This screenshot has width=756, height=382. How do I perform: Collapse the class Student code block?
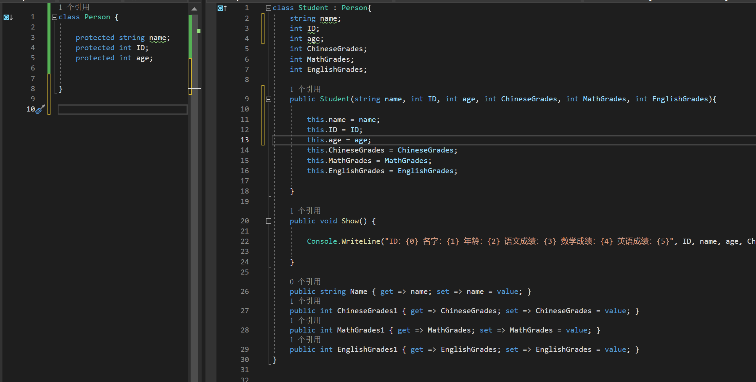point(268,8)
